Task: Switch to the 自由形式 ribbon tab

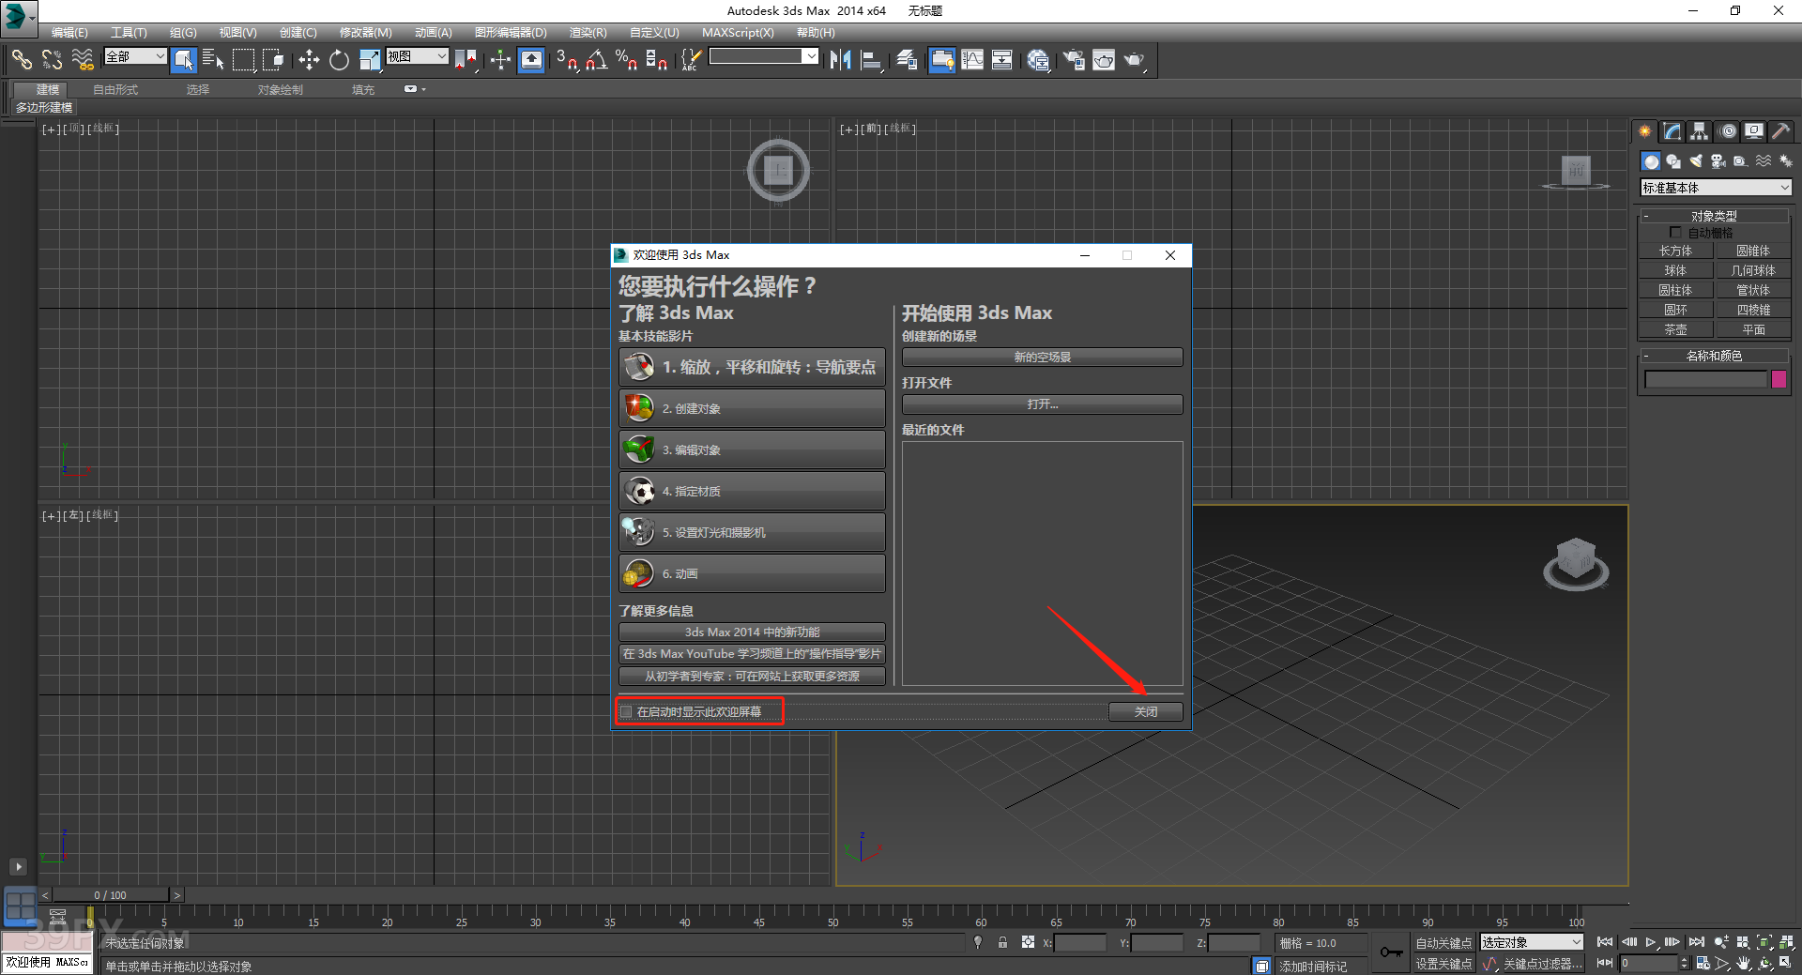Action: pyautogui.click(x=115, y=90)
